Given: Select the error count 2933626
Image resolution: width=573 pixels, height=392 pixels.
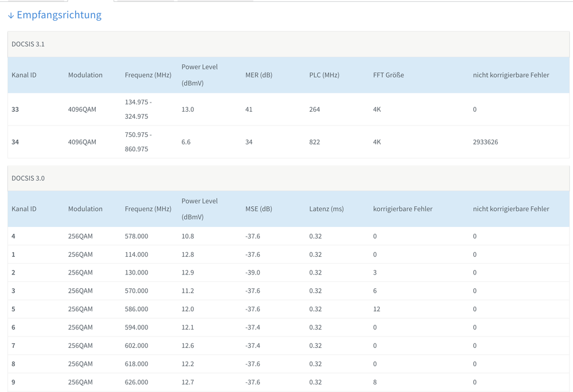Looking at the screenshot, I should tap(485, 142).
